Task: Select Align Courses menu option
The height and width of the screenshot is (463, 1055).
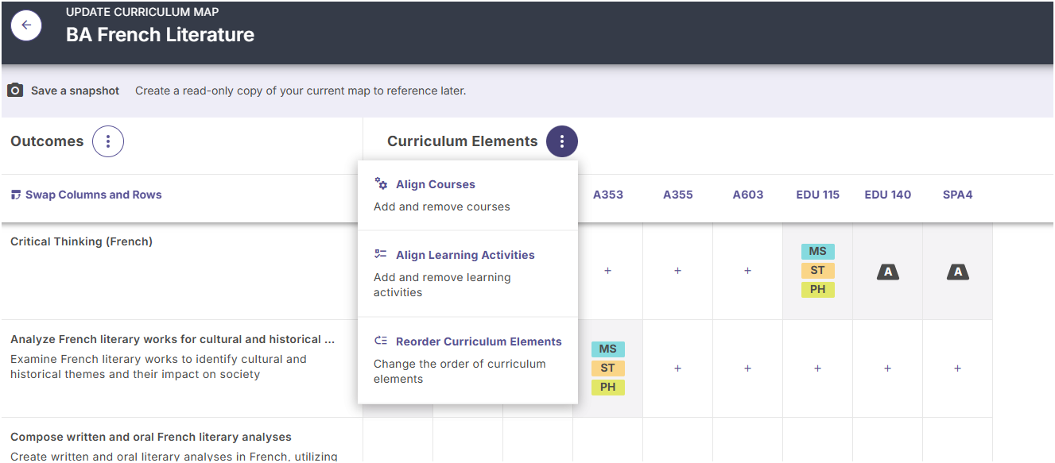Action: coord(467,195)
